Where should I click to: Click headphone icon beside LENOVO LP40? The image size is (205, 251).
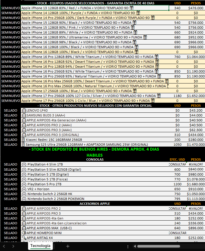pyautogui.click(x=24, y=110)
